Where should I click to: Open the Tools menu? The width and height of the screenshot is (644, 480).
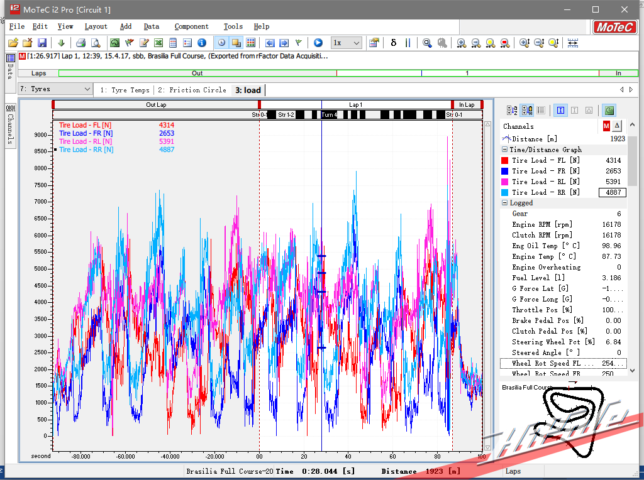pos(233,26)
